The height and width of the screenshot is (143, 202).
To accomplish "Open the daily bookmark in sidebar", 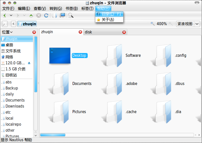I will pos(17,94).
